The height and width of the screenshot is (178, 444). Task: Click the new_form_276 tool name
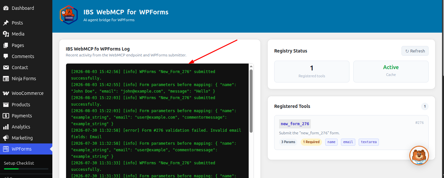(x=295, y=124)
